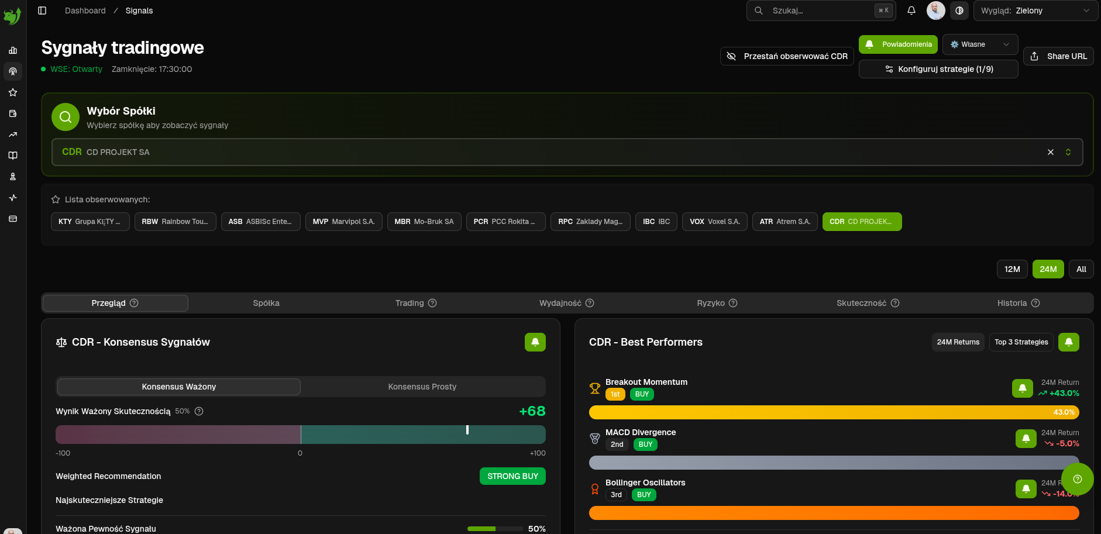
Task: Expand the company selector chevrons
Action: point(1068,152)
